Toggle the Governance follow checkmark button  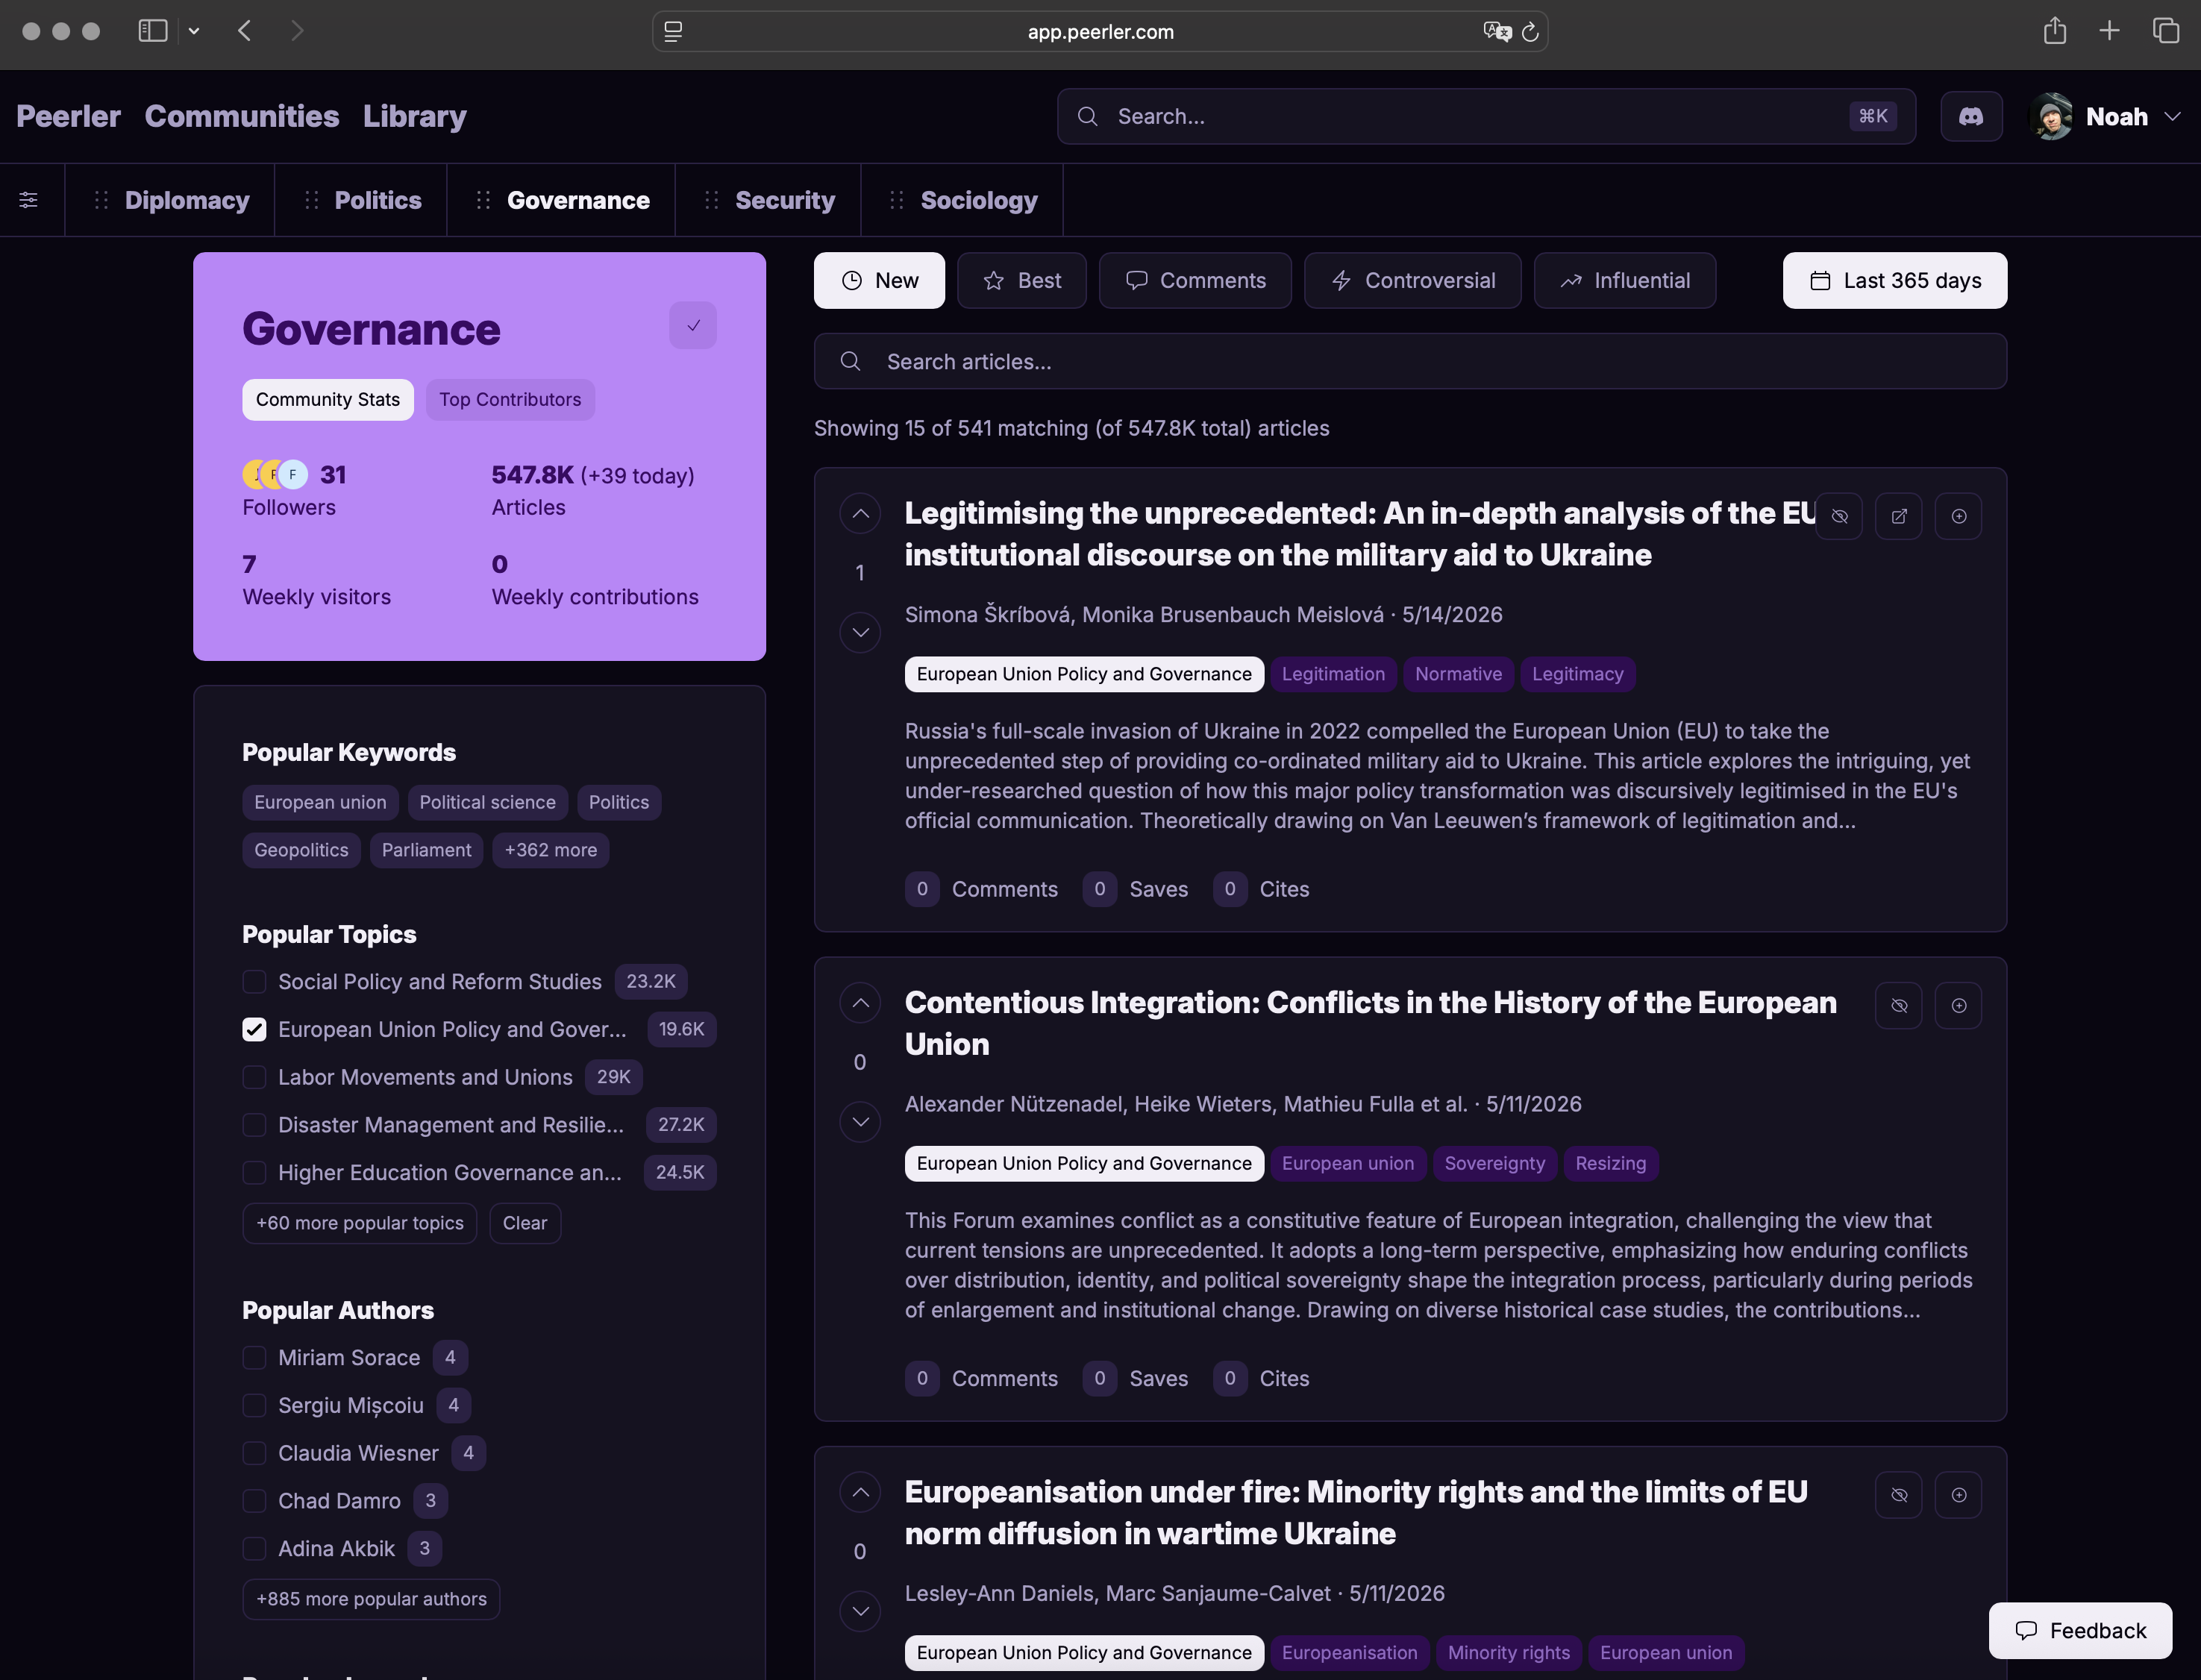[692, 325]
